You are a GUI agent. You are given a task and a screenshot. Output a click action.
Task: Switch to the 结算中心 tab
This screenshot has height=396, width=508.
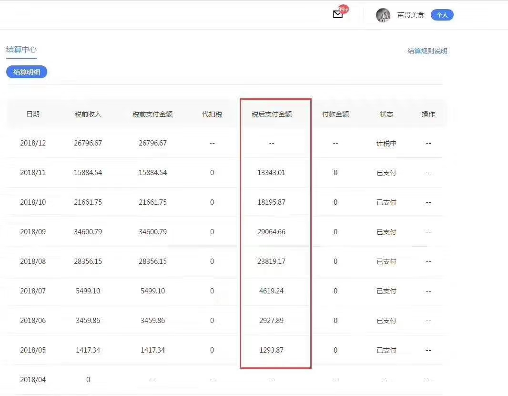click(x=21, y=50)
